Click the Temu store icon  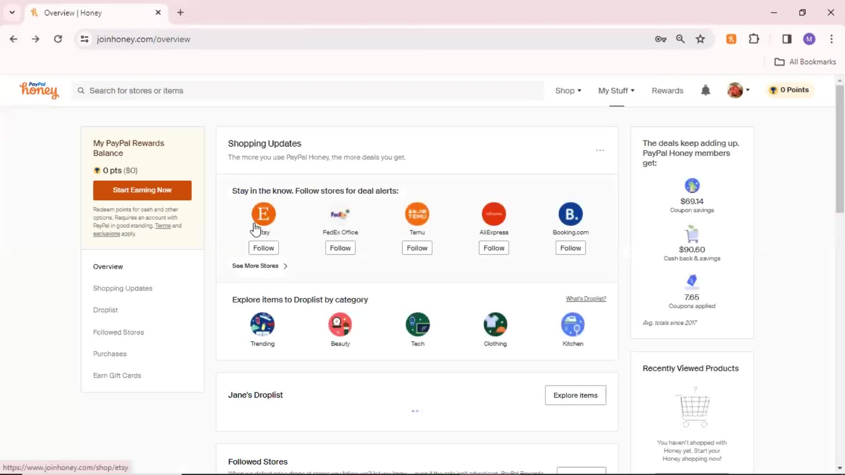pos(417,214)
